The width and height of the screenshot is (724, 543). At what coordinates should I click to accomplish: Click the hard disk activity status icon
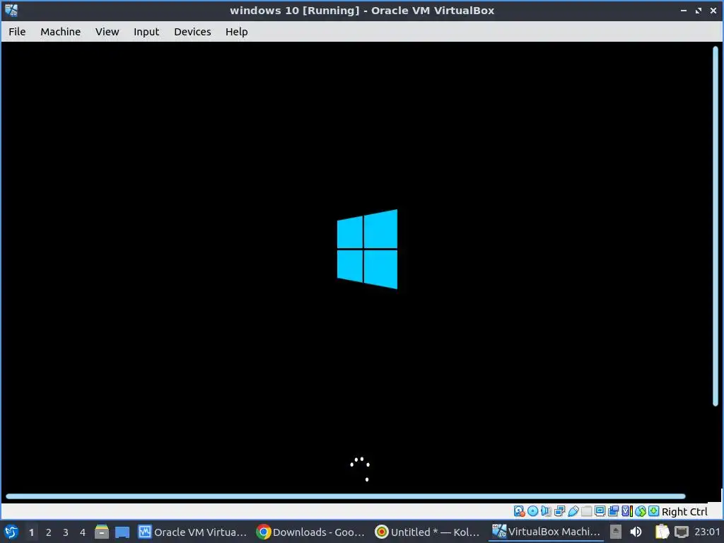pyautogui.click(x=520, y=511)
